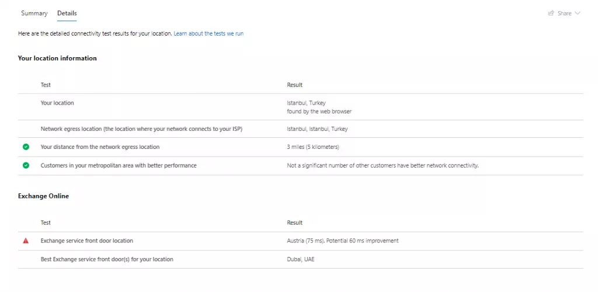
Task: Click the '3 miles (5 kilometers)' result
Action: (x=313, y=147)
